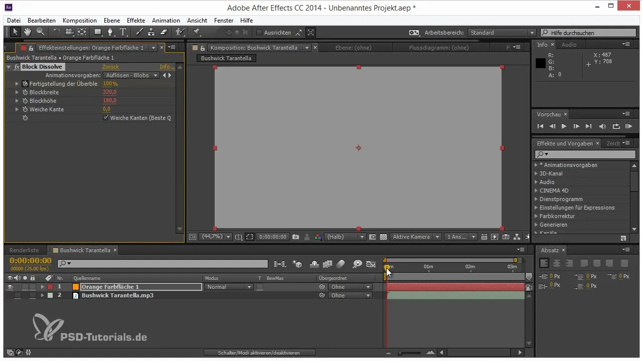
Task: Select the Unified Camera tool
Action: click(x=69, y=32)
